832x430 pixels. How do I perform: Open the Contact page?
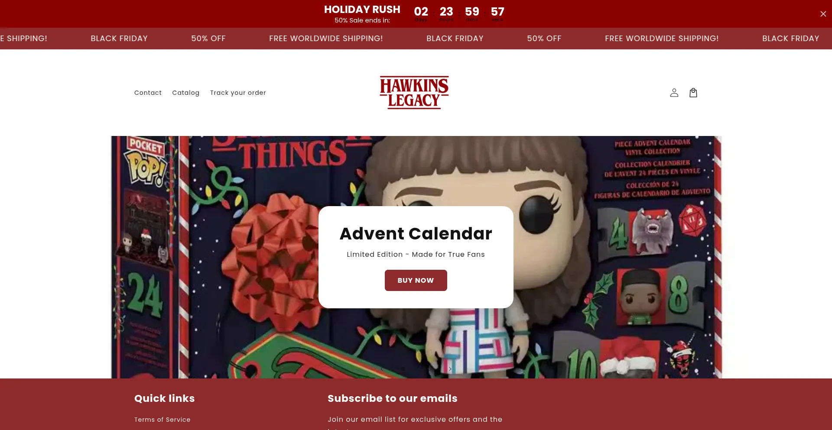148,93
